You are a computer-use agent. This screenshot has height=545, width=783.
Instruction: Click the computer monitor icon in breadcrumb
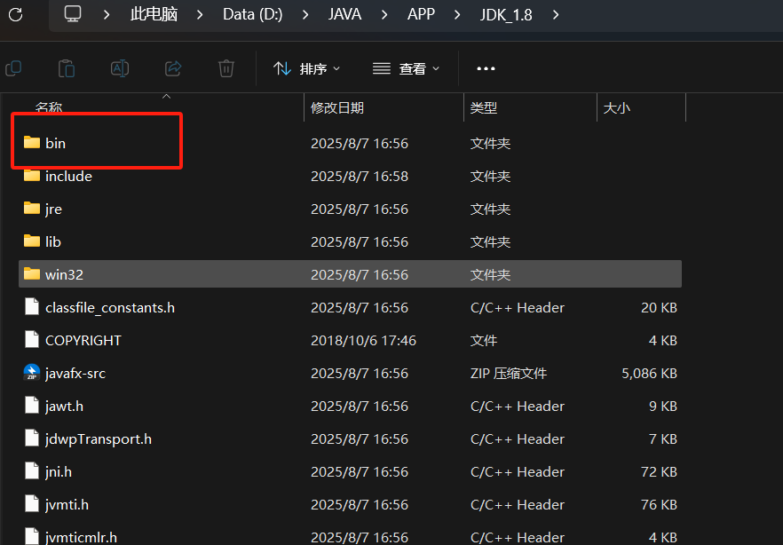[x=73, y=14]
